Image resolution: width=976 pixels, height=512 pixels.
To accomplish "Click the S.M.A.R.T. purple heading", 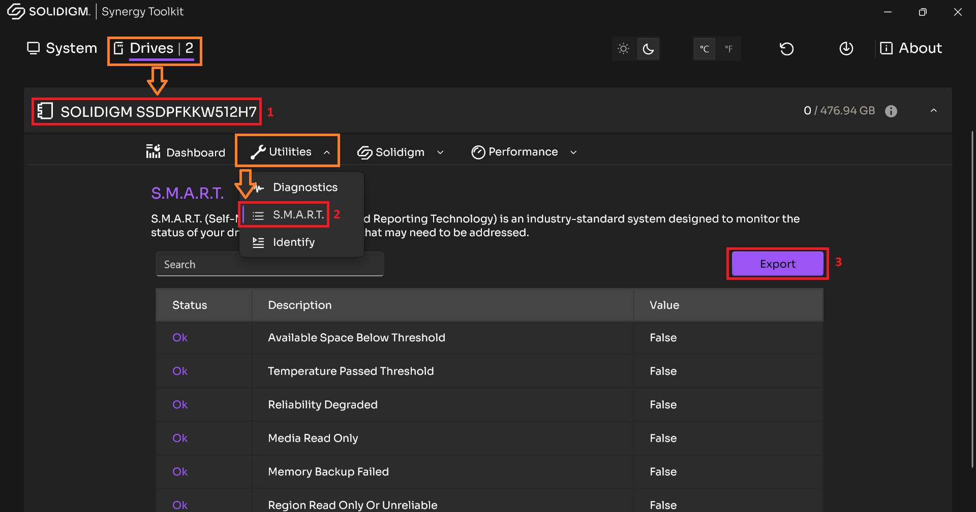I will (x=188, y=194).
